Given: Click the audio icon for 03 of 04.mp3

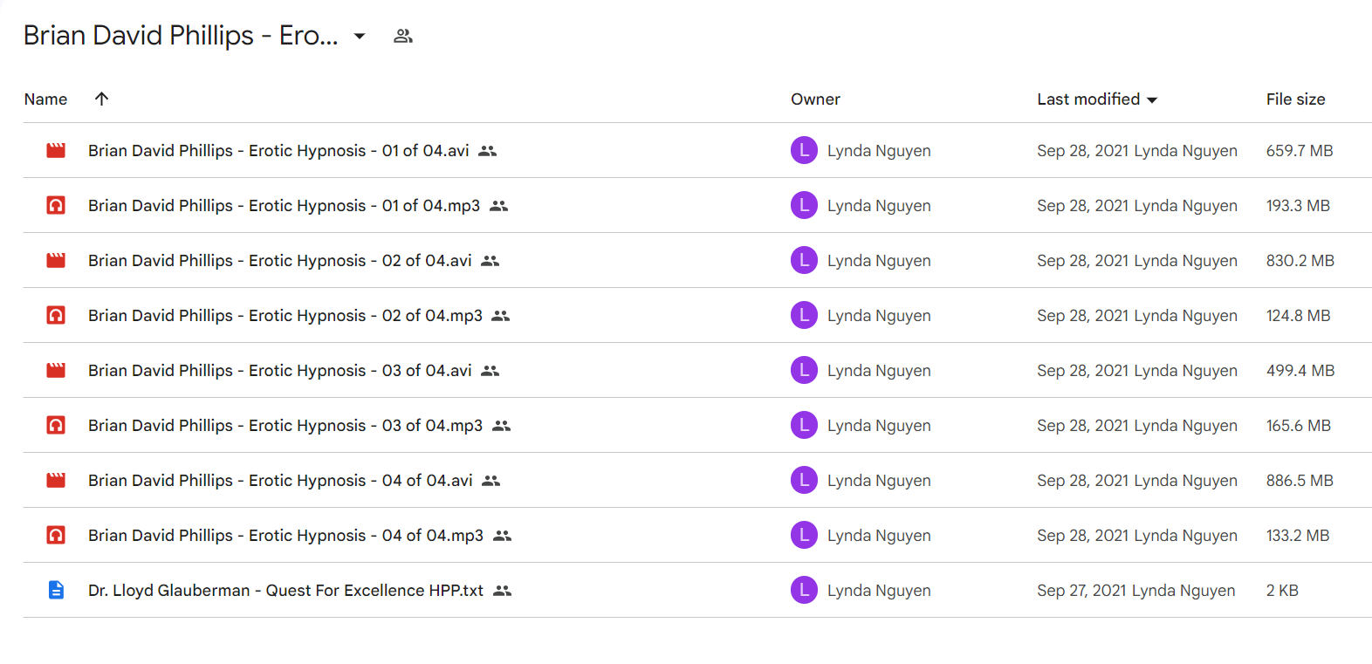Looking at the screenshot, I should click(56, 425).
